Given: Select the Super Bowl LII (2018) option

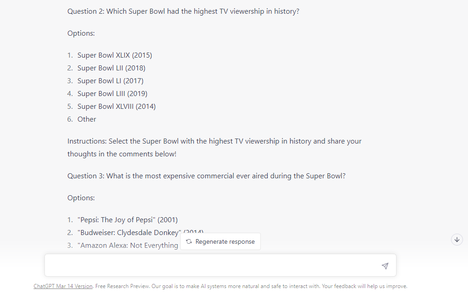Looking at the screenshot, I should (x=111, y=68).
